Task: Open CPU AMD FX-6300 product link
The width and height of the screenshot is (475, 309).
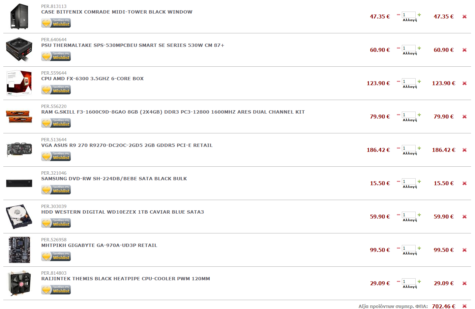Action: click(92, 79)
